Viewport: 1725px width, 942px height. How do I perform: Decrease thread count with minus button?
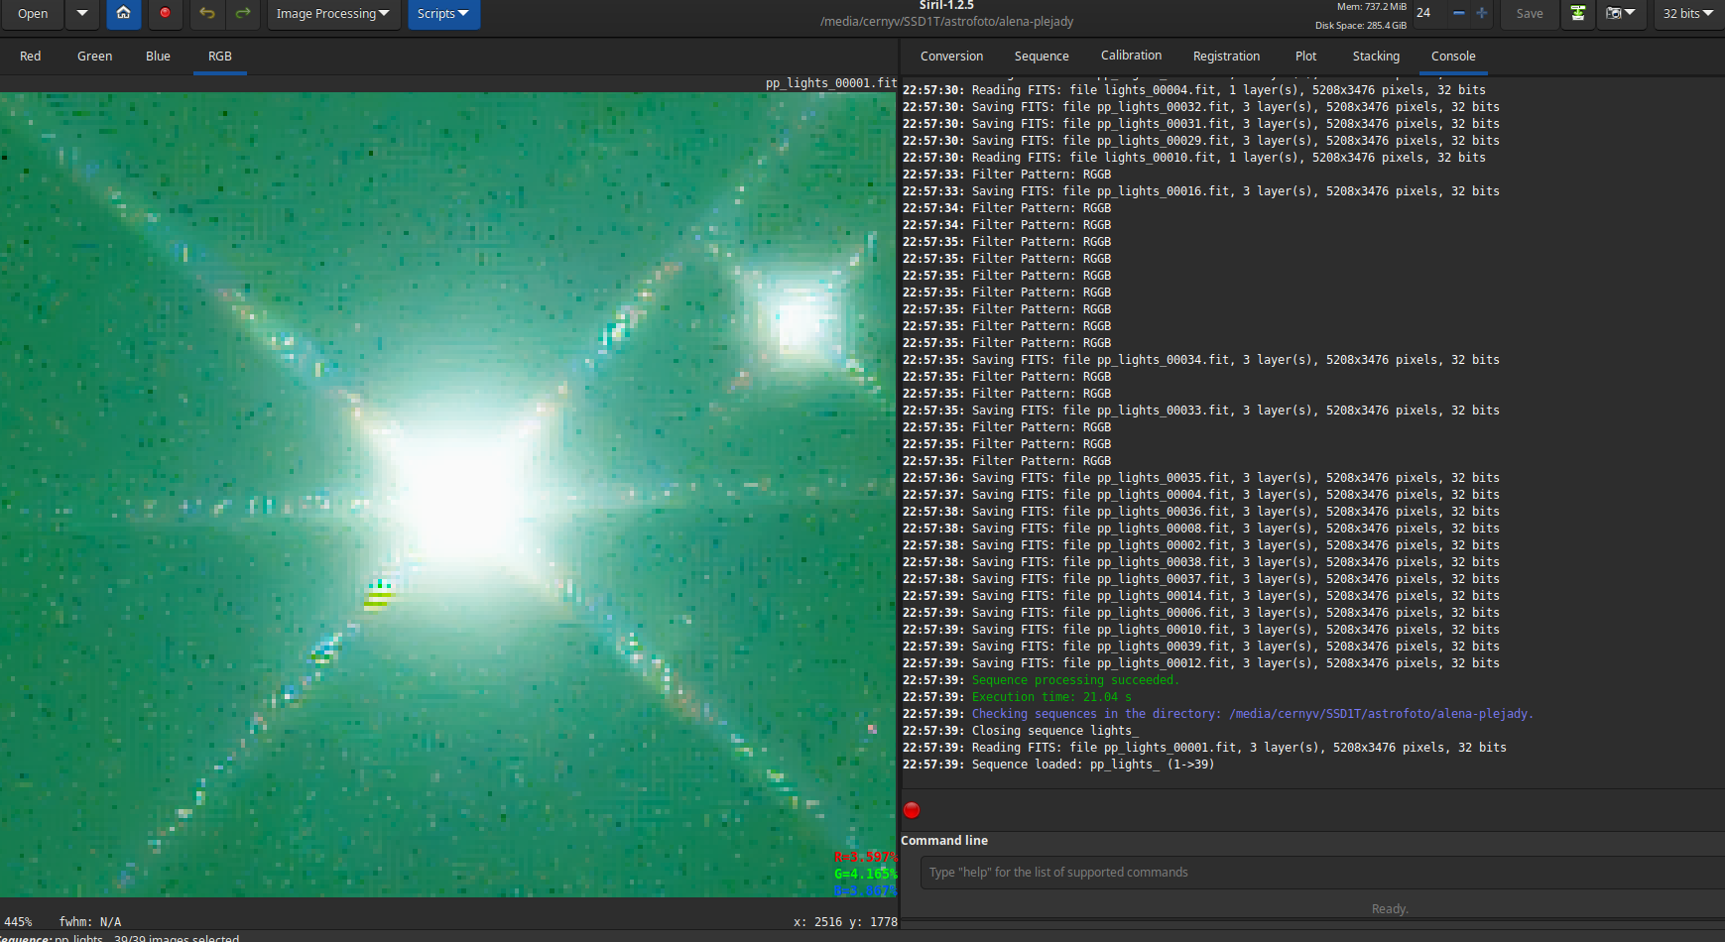coord(1458,13)
